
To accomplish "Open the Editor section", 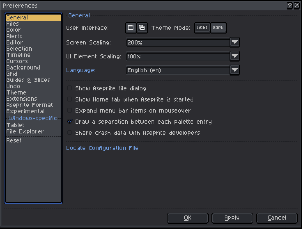I will tap(33, 42).
